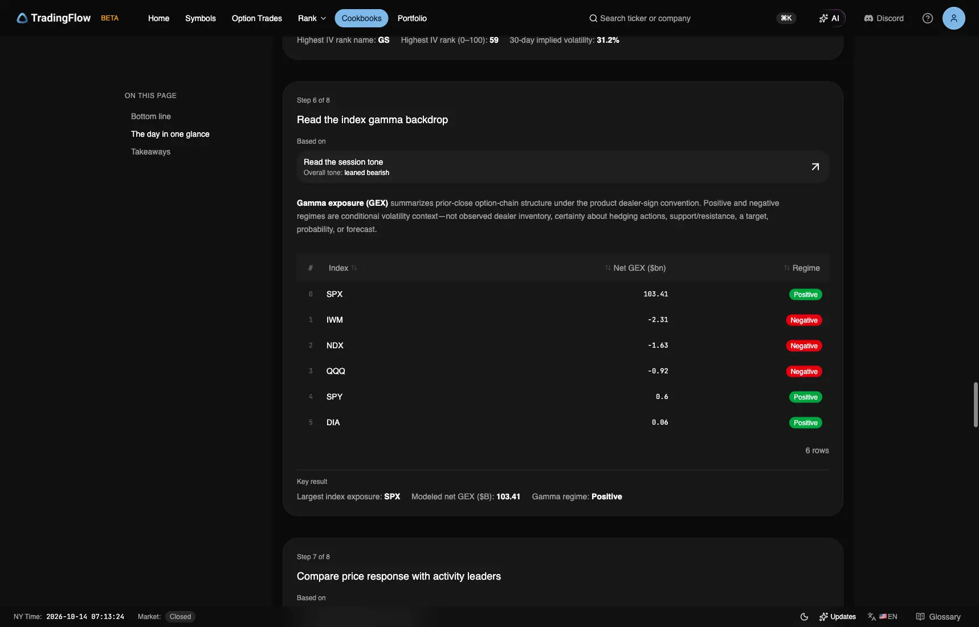This screenshot has height=627, width=979.
Task: Sort table by Regime column
Action: [x=801, y=268]
